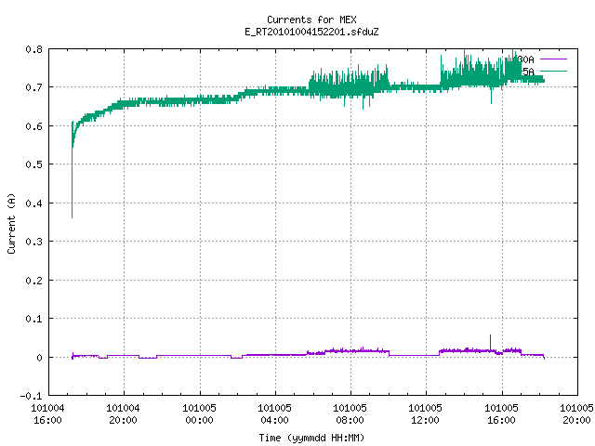Viewport: 595px width, 446px height.
Task: Click the 0.5 y-axis tick label
Action: (x=33, y=164)
